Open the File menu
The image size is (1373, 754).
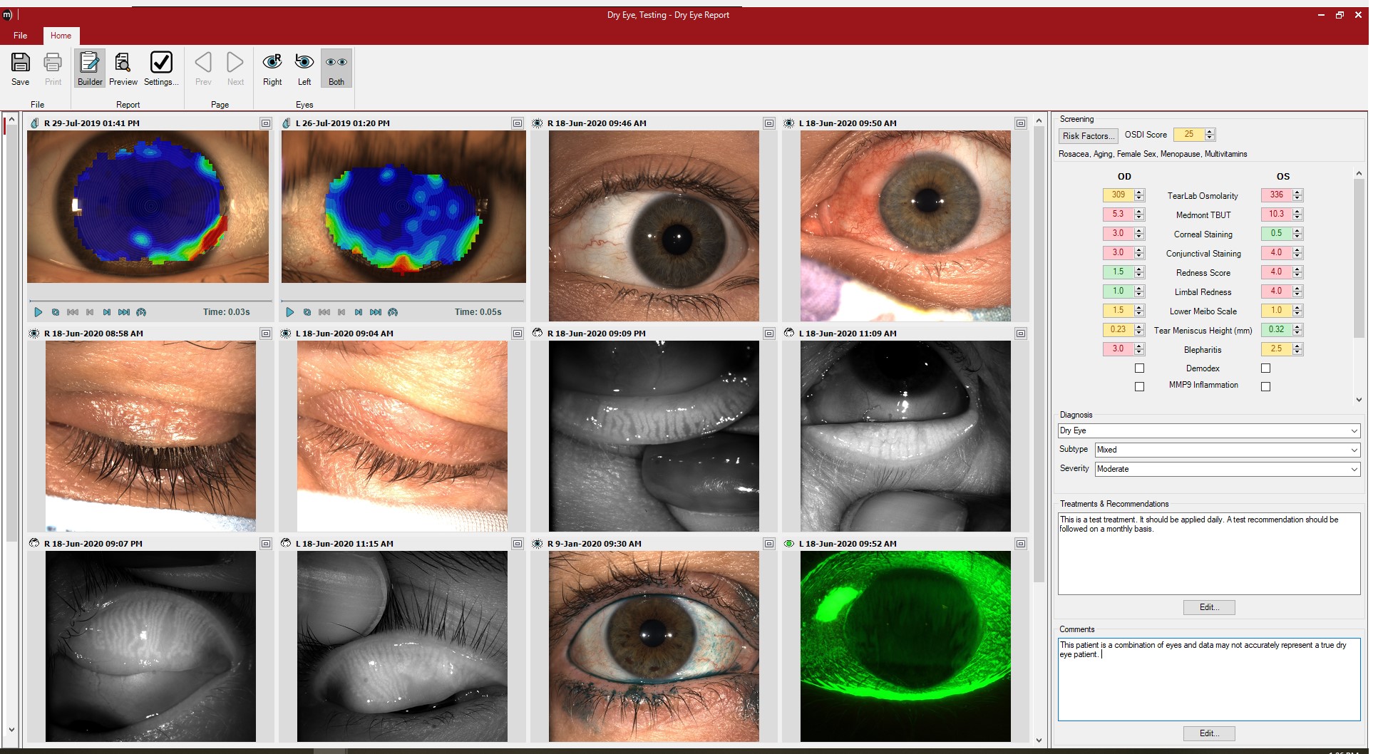pyautogui.click(x=21, y=36)
